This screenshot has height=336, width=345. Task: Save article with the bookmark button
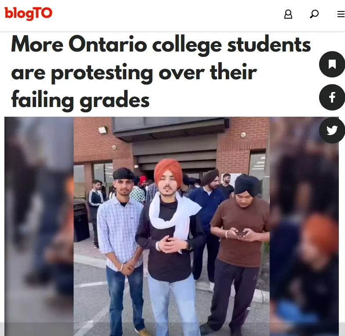point(332,64)
